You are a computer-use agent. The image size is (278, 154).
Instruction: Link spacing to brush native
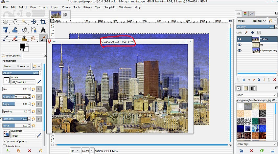tap(39, 111)
